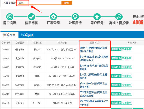Image resolution: width=144 pixels, height=109 pixels.
Task: Click series 奔驰GLC cell
Action: tap(37, 58)
